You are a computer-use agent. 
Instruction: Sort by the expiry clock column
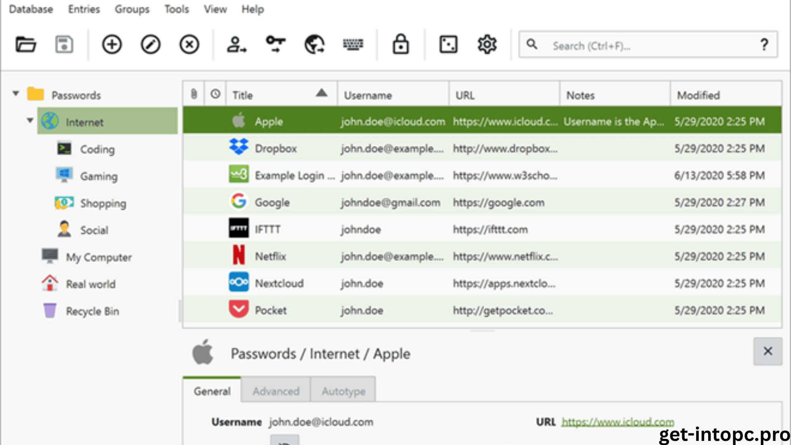point(215,94)
